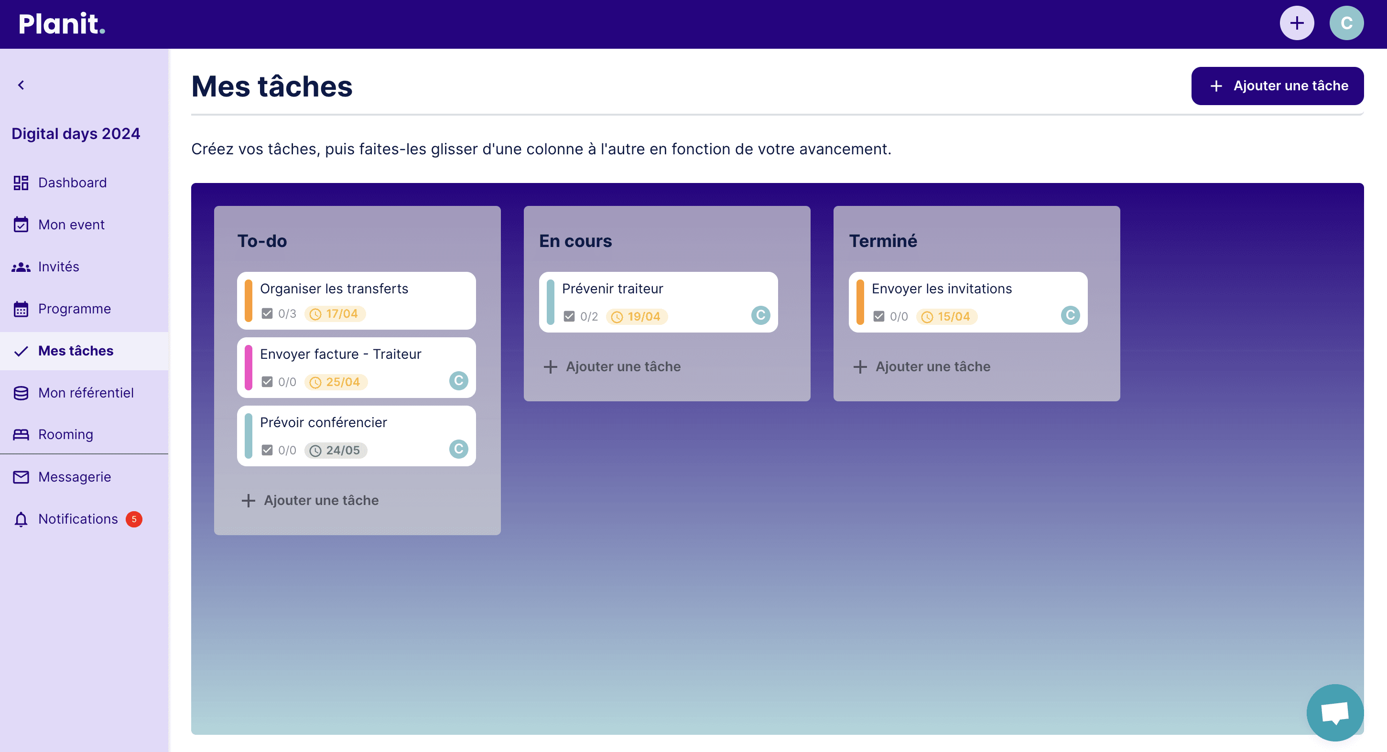This screenshot has height=752, width=1387.
Task: Click the En cours column title
Action: [575, 241]
